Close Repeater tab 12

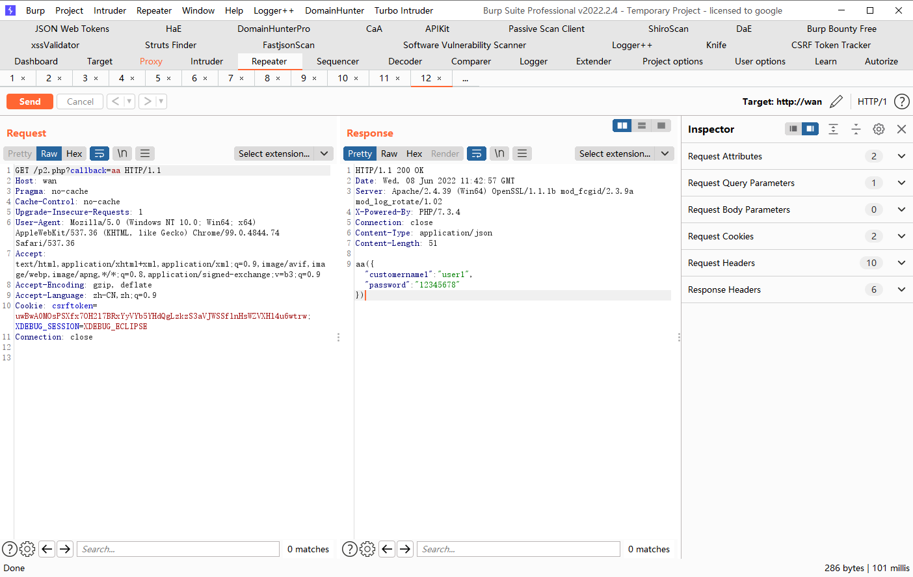tap(440, 78)
